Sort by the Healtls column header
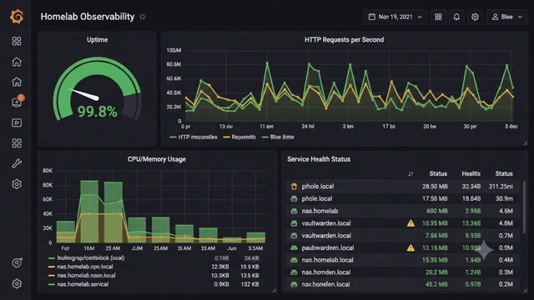This screenshot has width=534, height=300. click(x=471, y=174)
